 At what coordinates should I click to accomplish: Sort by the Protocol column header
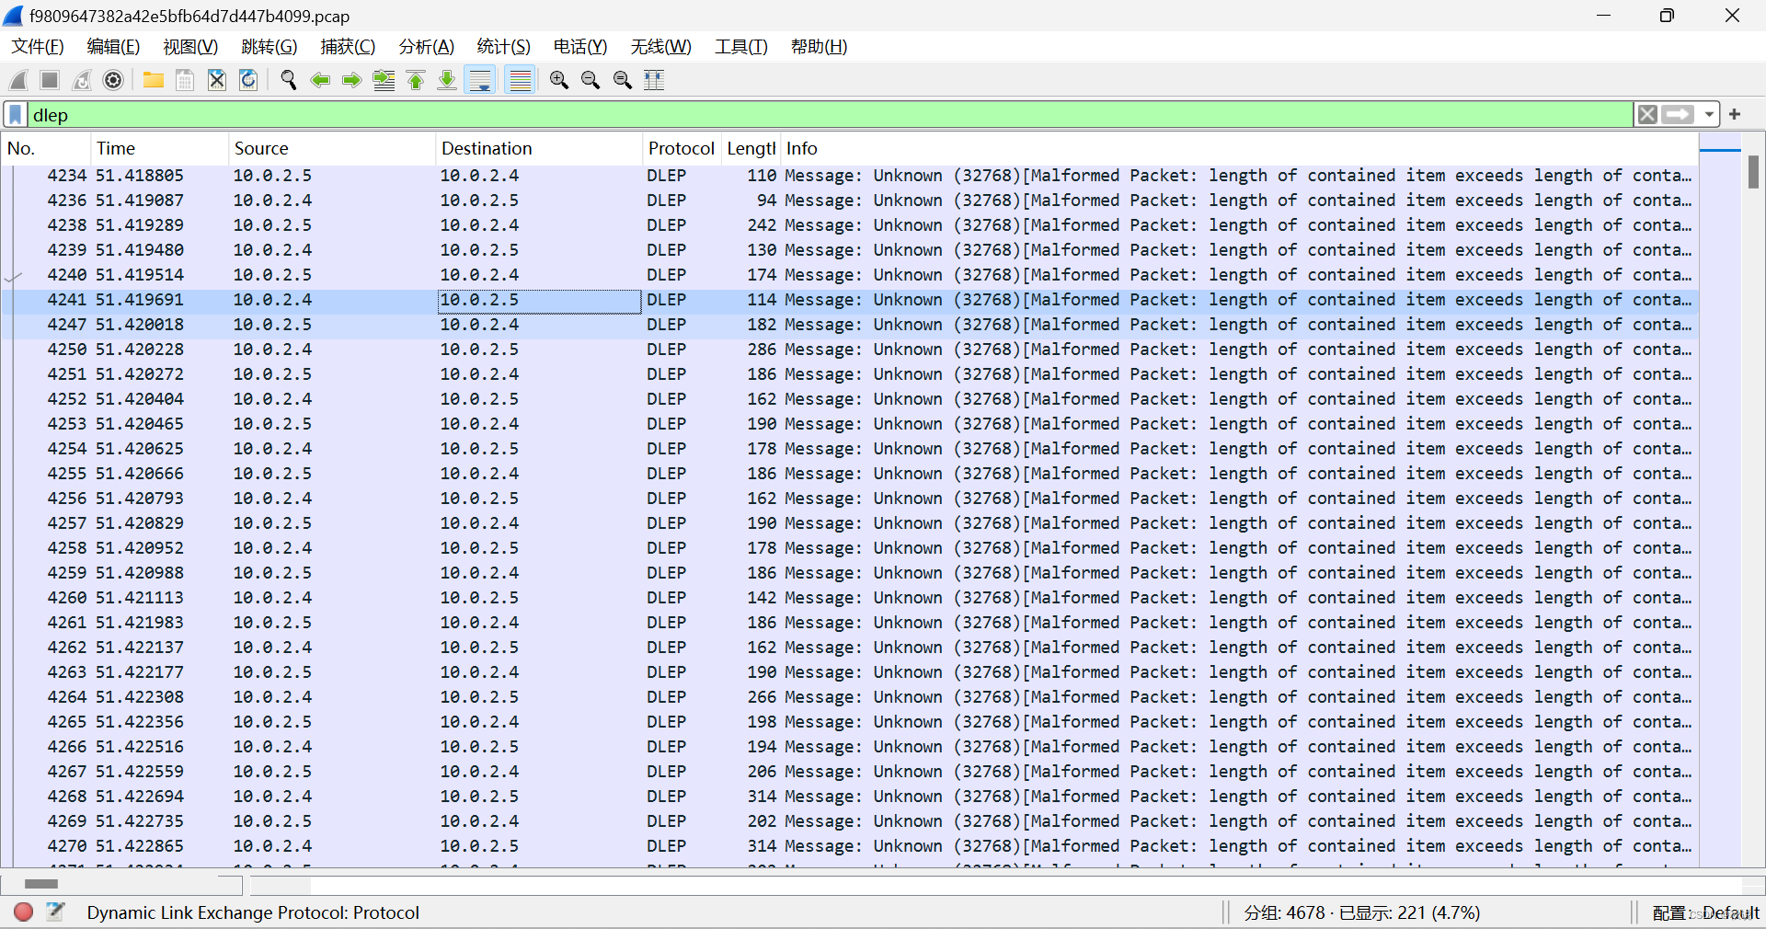pos(681,148)
